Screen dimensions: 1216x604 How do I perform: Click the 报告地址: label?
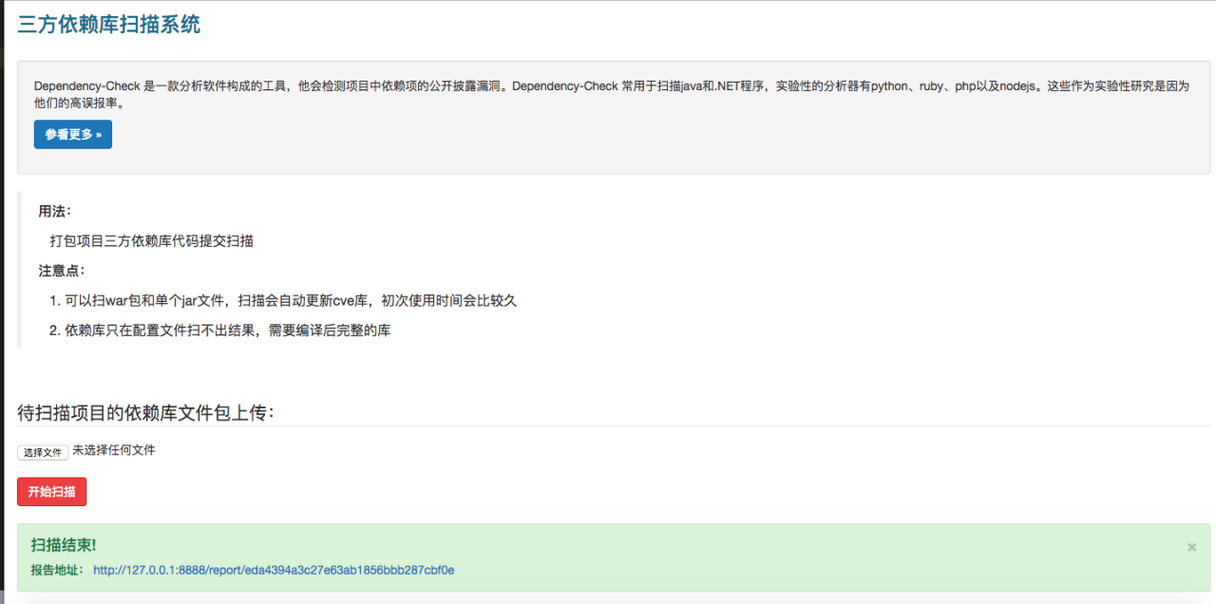58,570
